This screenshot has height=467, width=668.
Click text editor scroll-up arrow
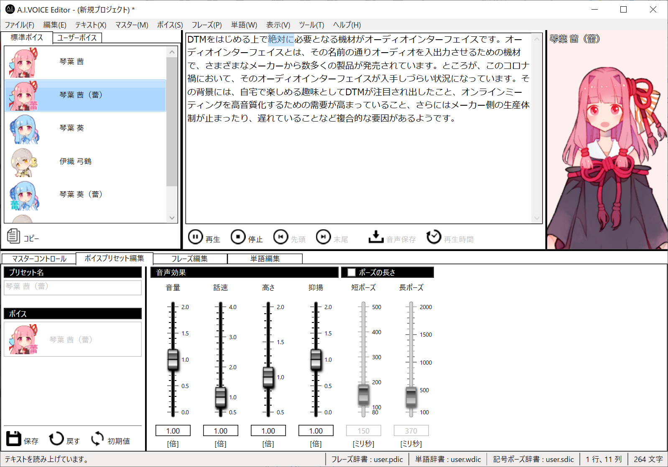(537, 39)
